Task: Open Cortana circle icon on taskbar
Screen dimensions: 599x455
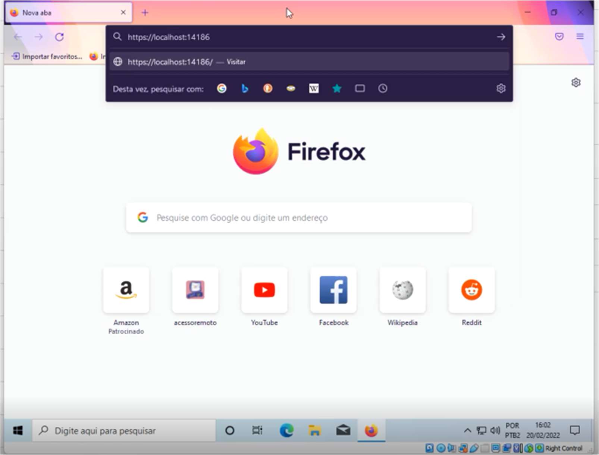Action: click(230, 431)
